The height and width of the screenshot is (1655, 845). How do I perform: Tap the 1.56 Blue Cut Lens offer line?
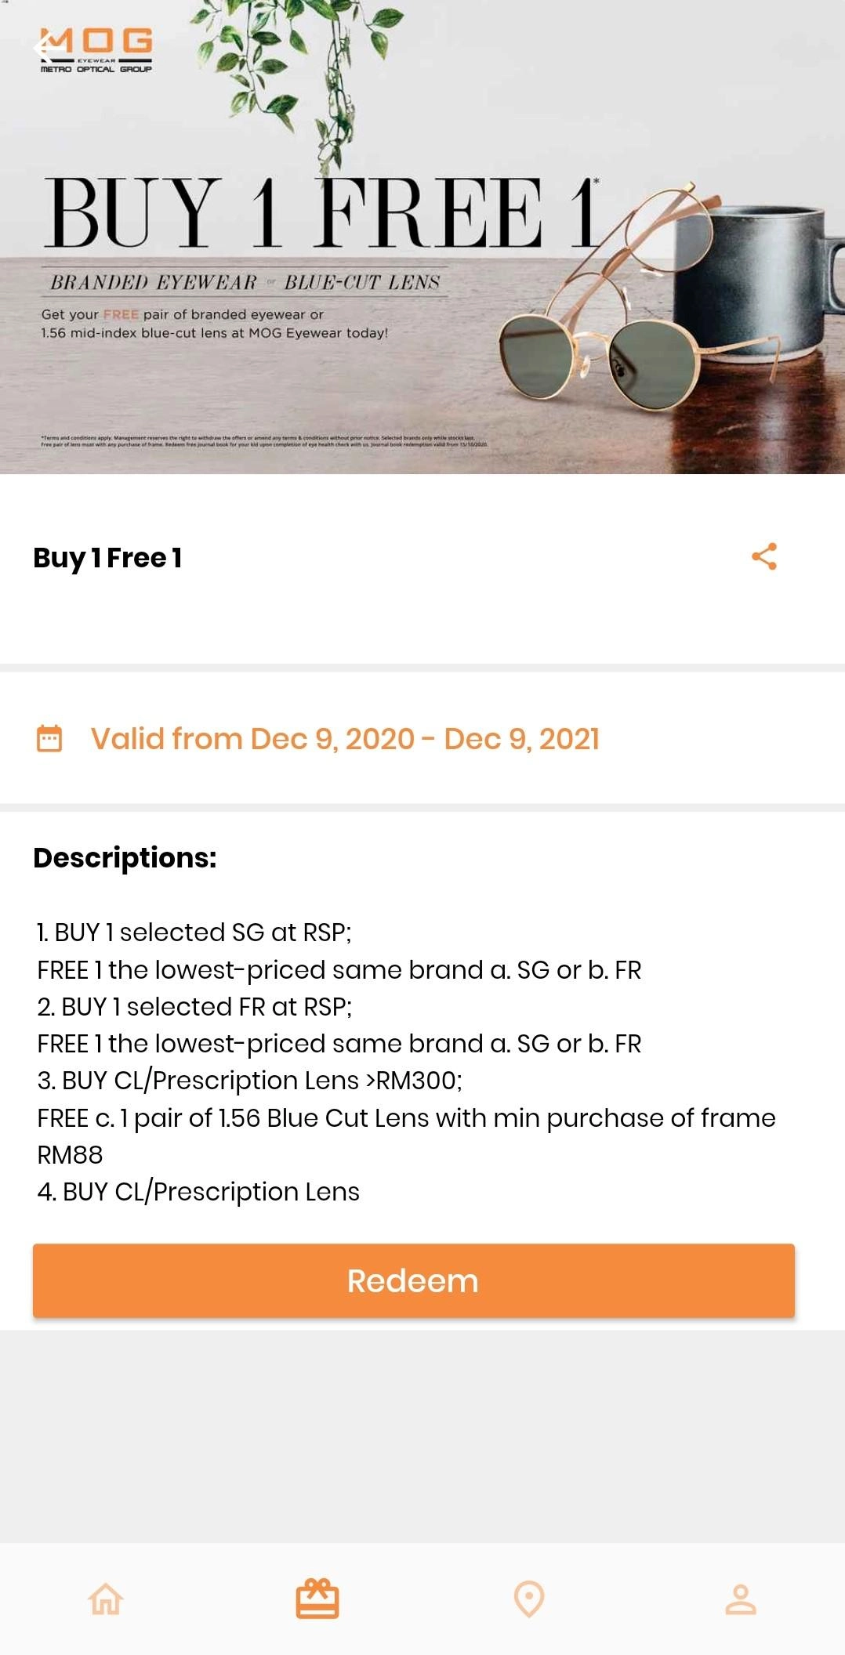(x=406, y=1118)
